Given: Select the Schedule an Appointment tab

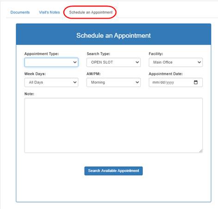Looking at the screenshot, I should coord(91,13).
